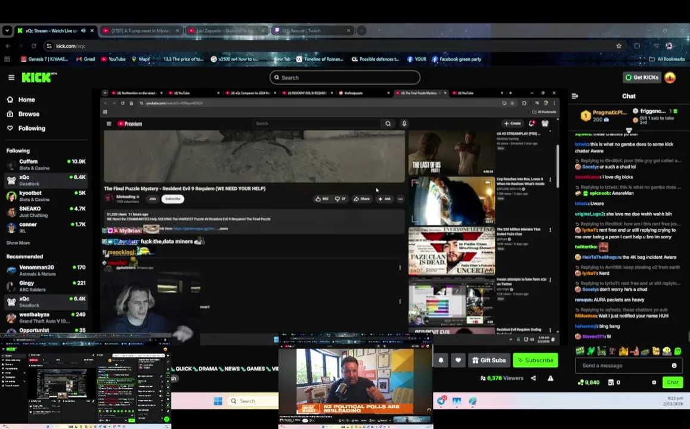The width and height of the screenshot is (690, 429).
Task: Open the emoji picker in chat input
Action: pyautogui.click(x=674, y=365)
